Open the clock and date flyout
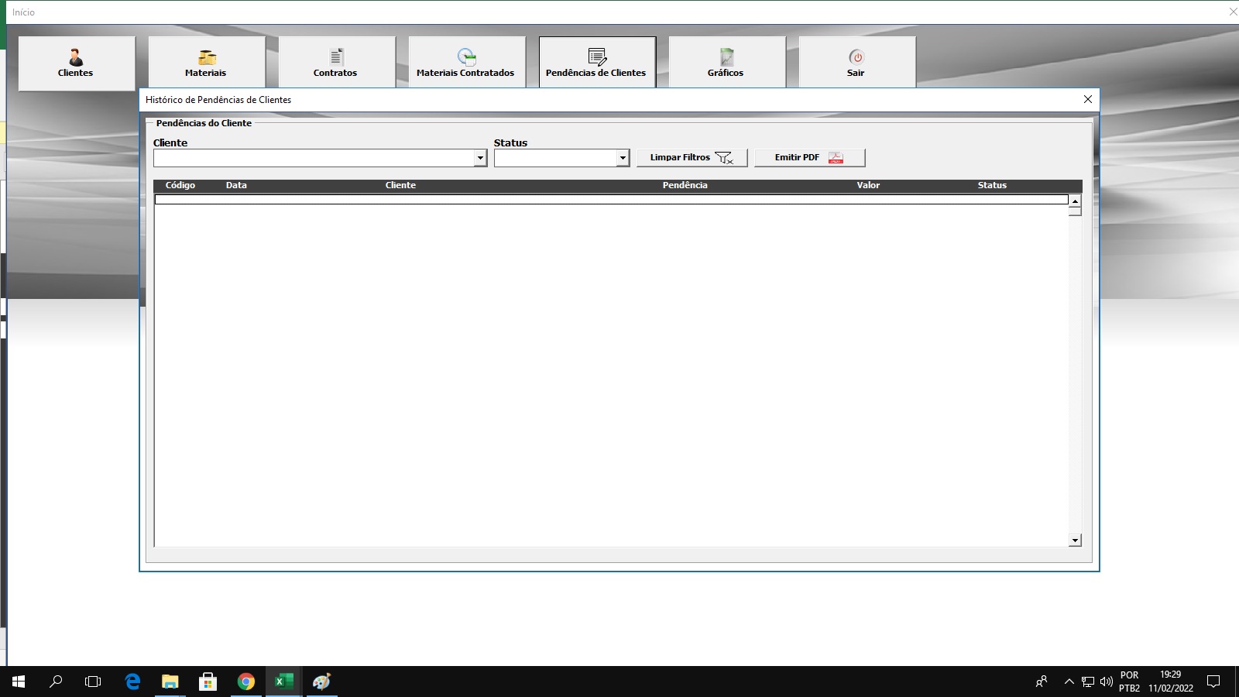Image resolution: width=1239 pixels, height=697 pixels. point(1171,682)
